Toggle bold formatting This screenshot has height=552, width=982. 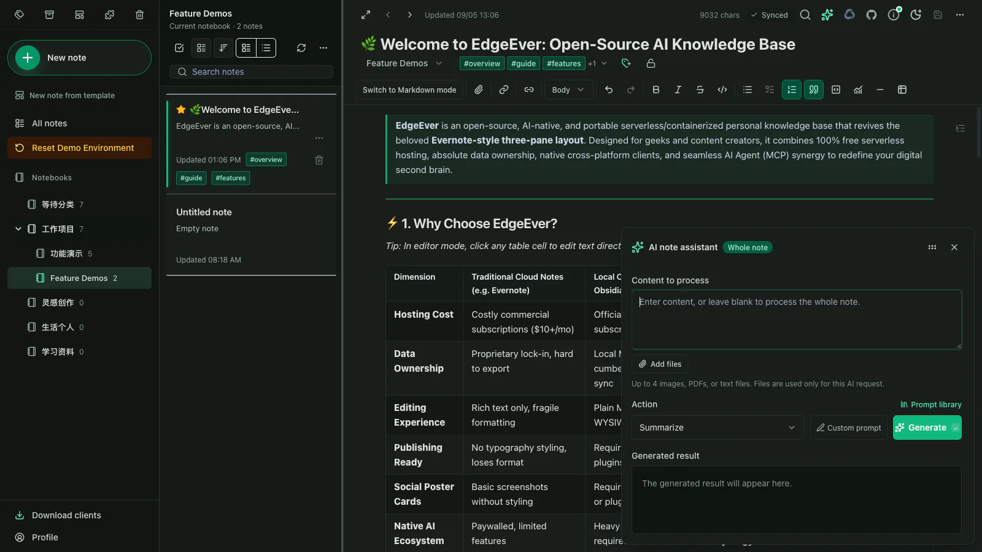point(656,90)
